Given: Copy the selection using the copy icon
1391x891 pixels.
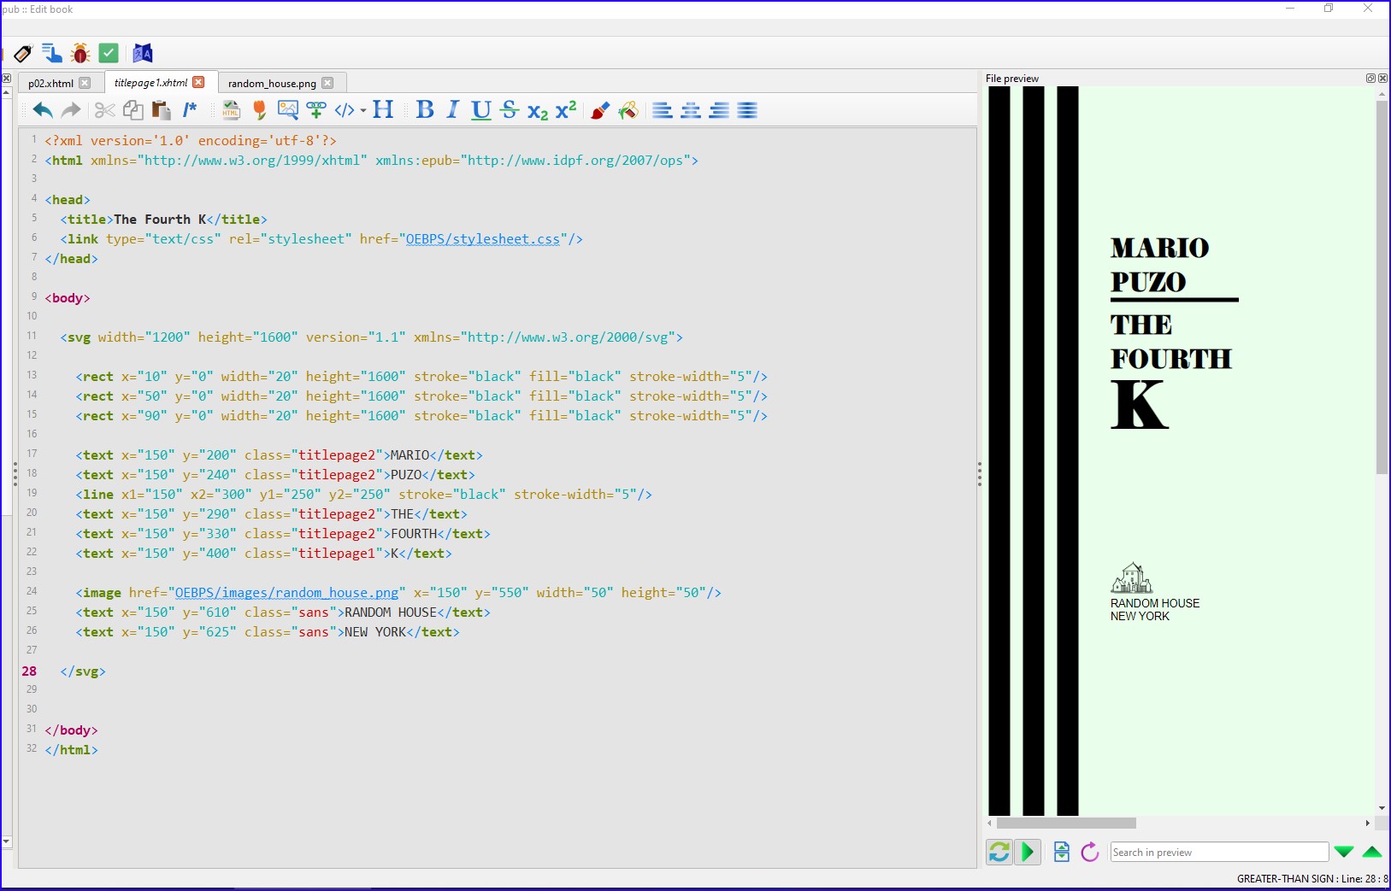Looking at the screenshot, I should tap(133, 110).
